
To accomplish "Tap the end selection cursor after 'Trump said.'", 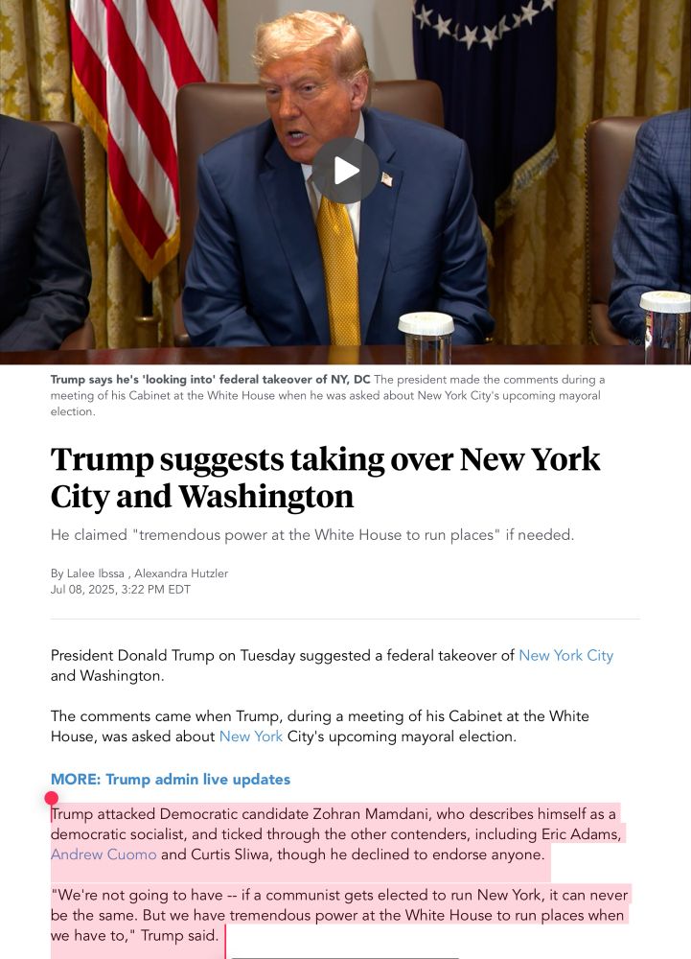I will click(225, 942).
